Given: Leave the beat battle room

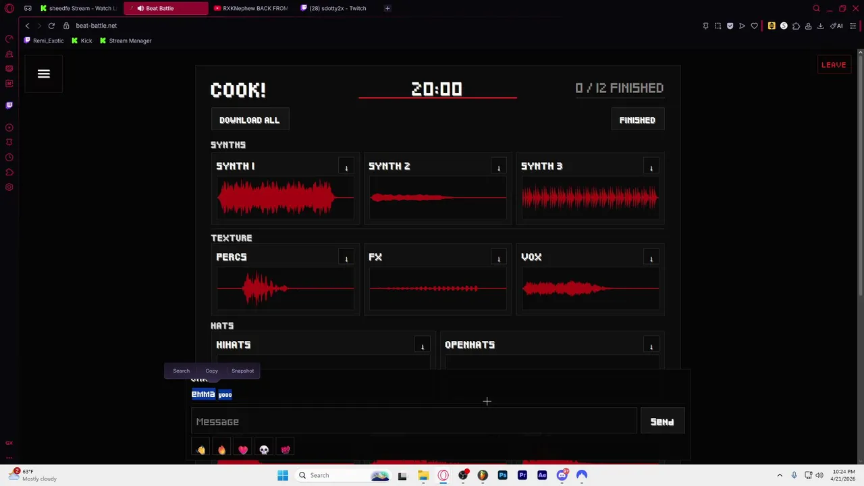Looking at the screenshot, I should (834, 65).
